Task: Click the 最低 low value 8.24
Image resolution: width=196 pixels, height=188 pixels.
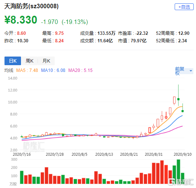Action: click(59, 41)
